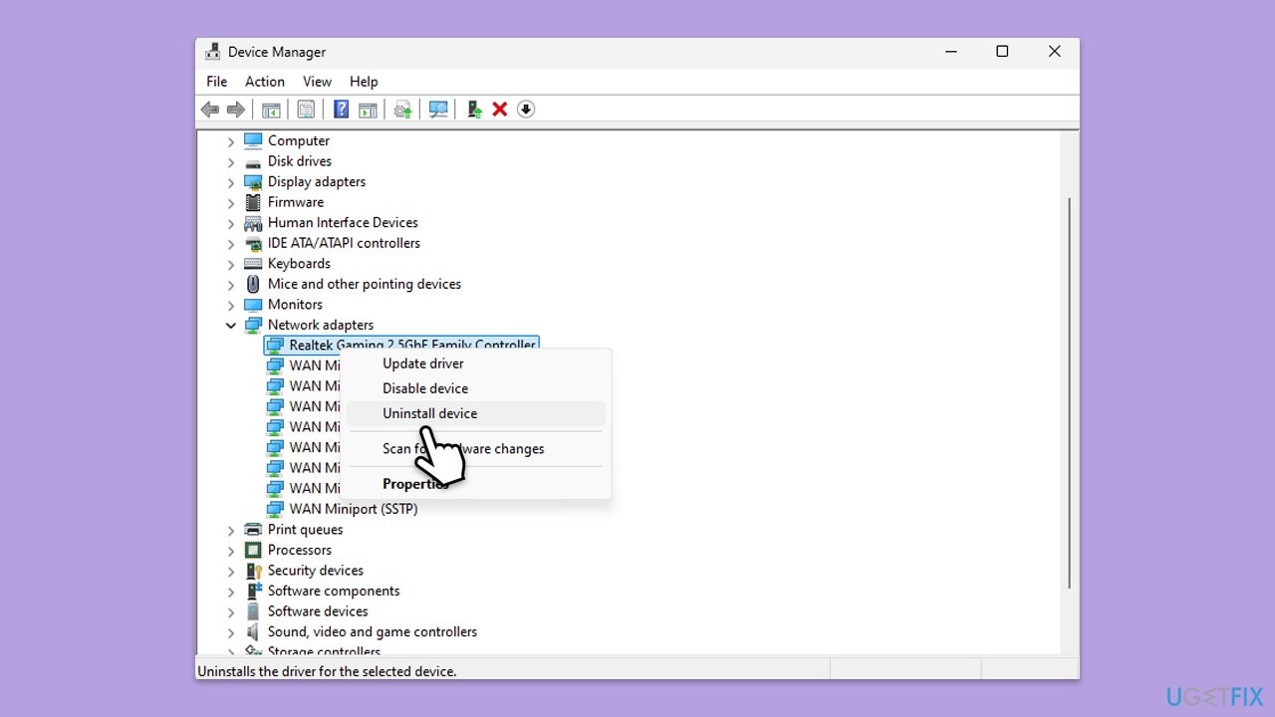Expand the Print queues chevron
Viewport: 1275px width, 717px height.
click(231, 530)
